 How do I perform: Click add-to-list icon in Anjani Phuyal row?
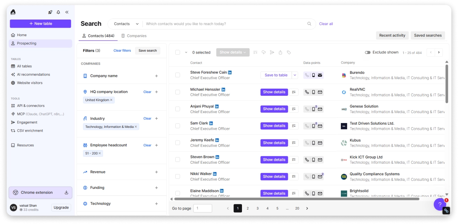pyautogui.click(x=294, y=109)
